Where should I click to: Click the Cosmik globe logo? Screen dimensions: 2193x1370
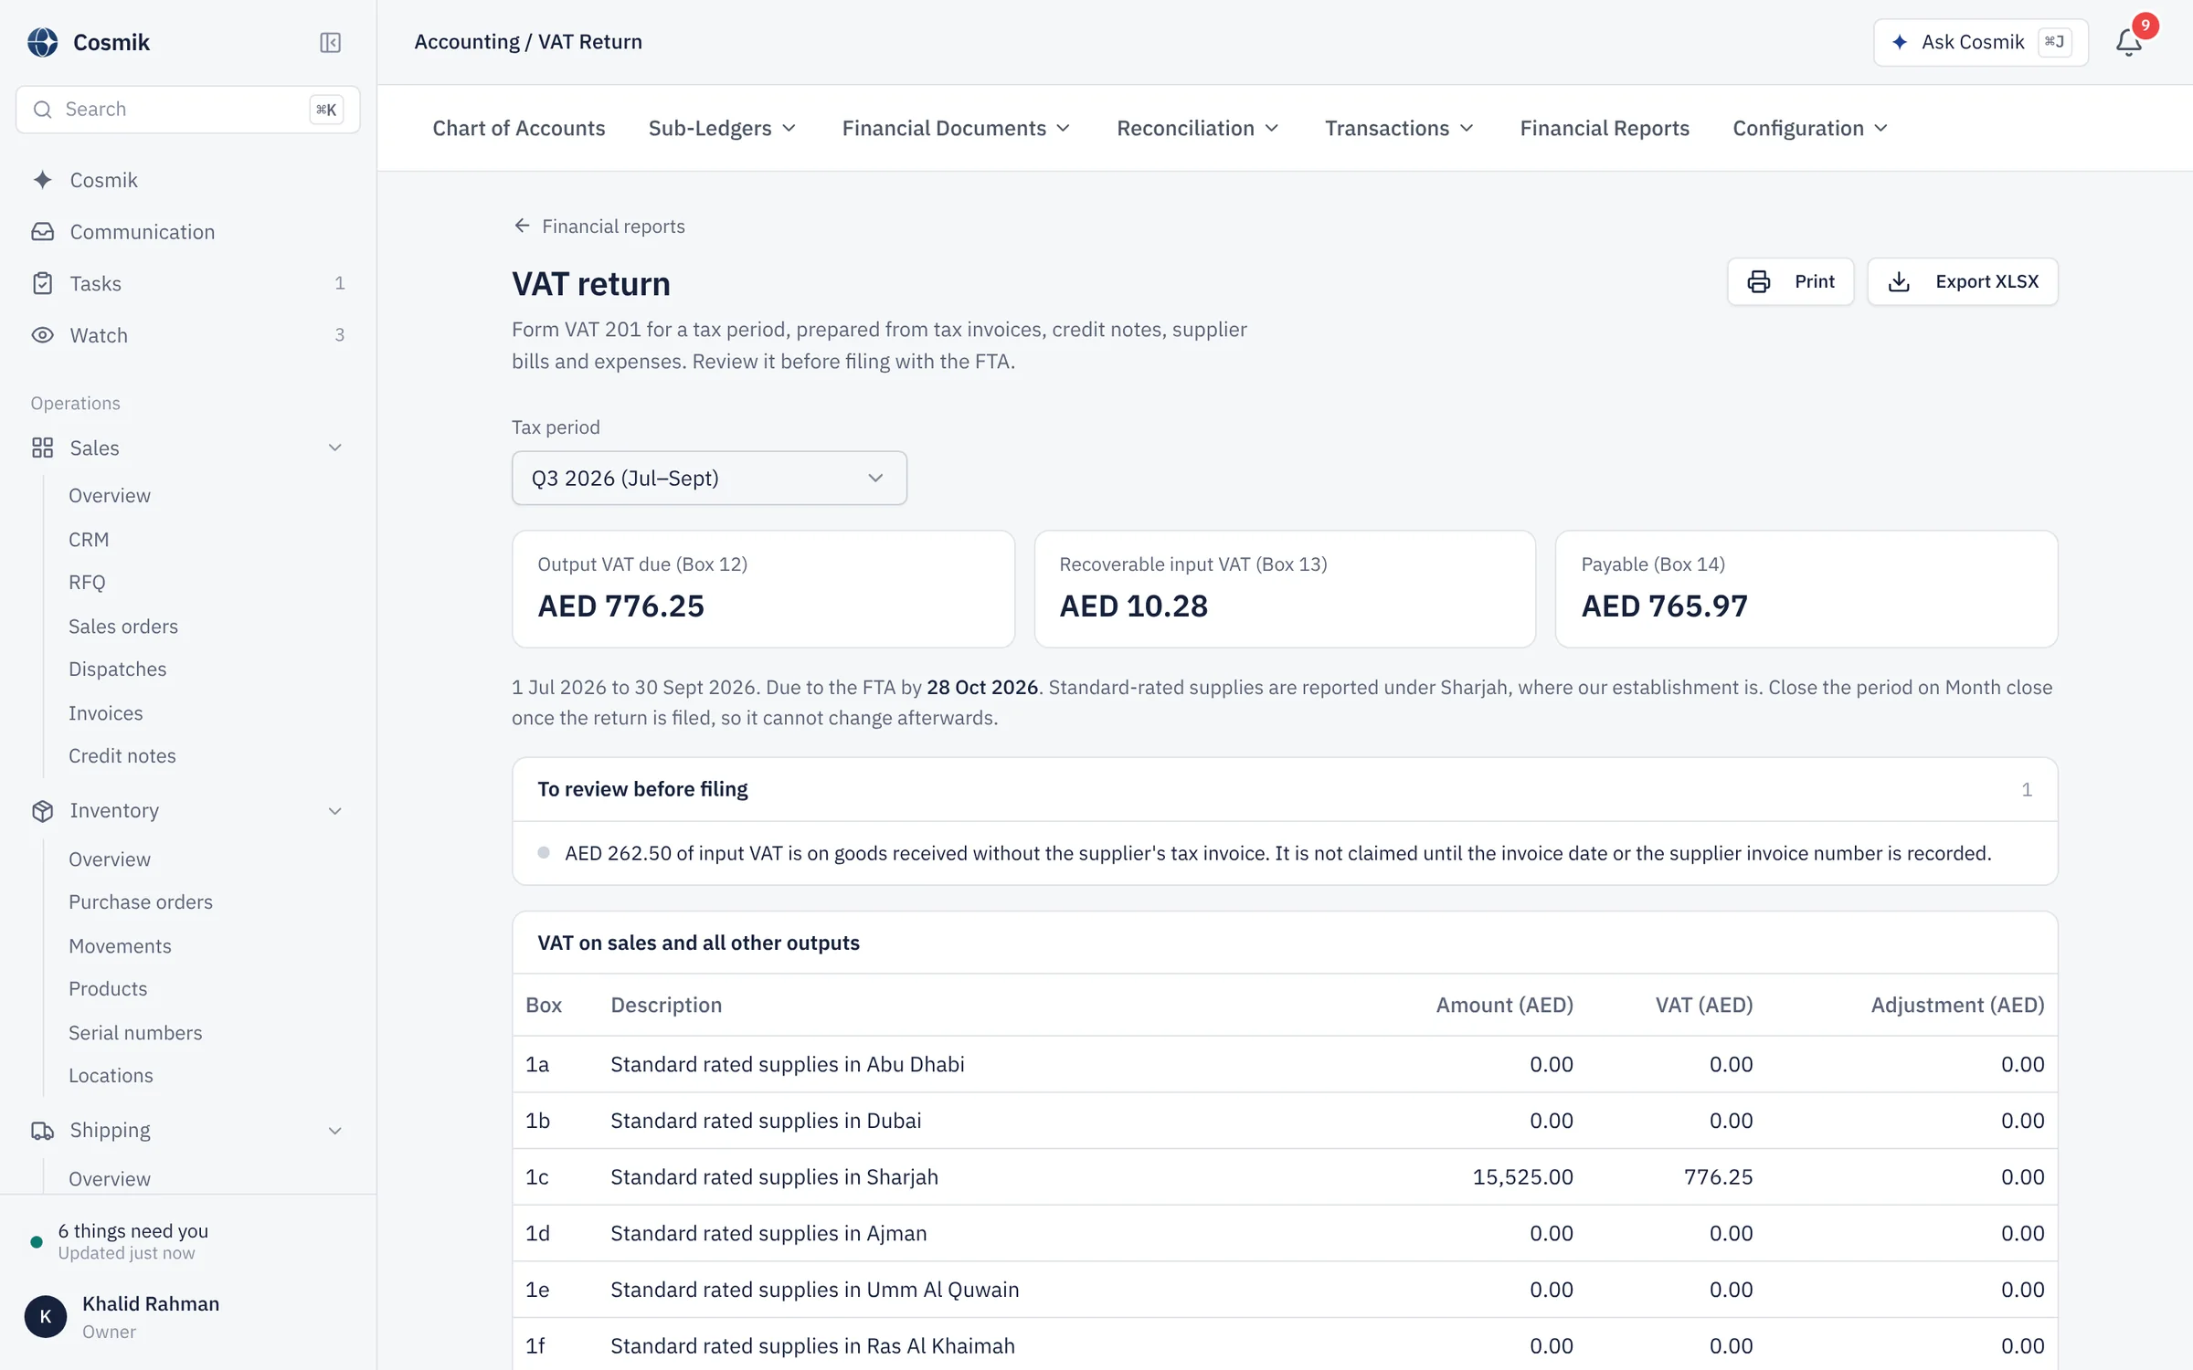(42, 42)
